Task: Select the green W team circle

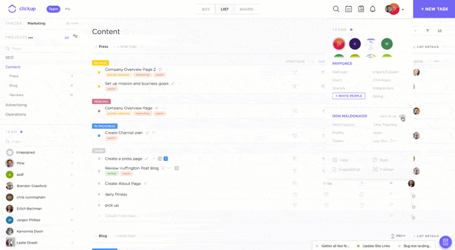Action: tap(387, 44)
